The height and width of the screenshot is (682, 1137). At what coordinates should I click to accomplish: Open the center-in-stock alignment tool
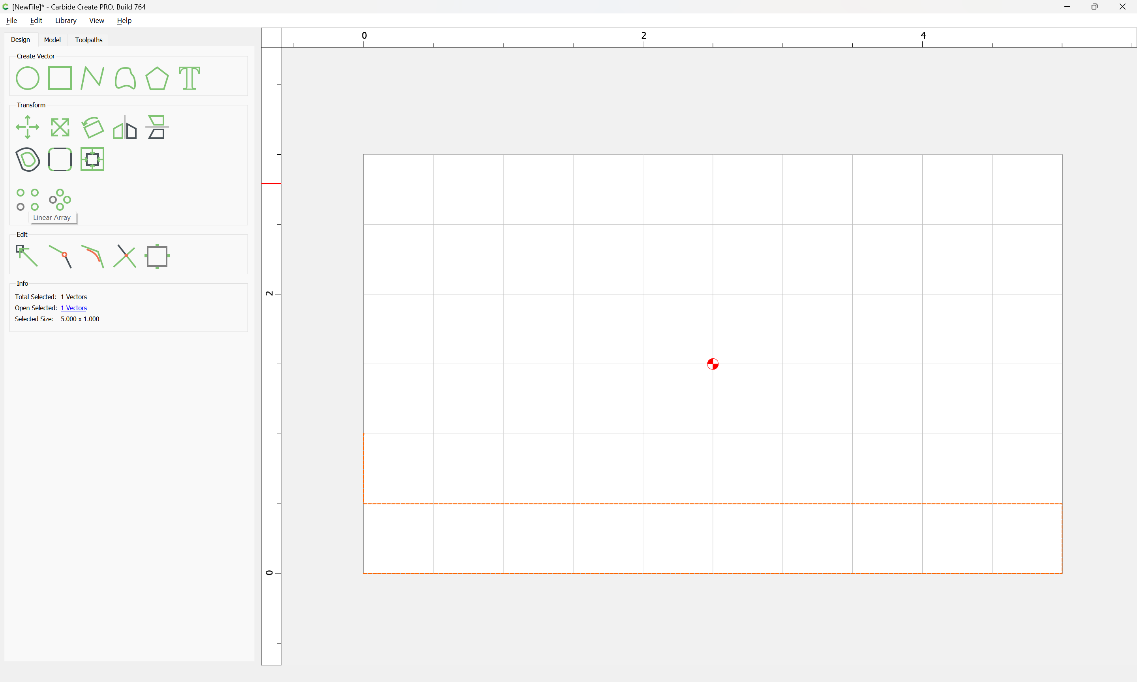tap(92, 159)
